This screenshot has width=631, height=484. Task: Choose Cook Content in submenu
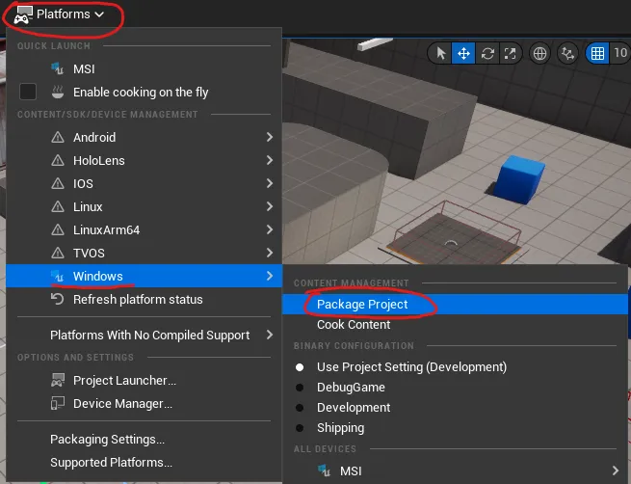[455, 325]
